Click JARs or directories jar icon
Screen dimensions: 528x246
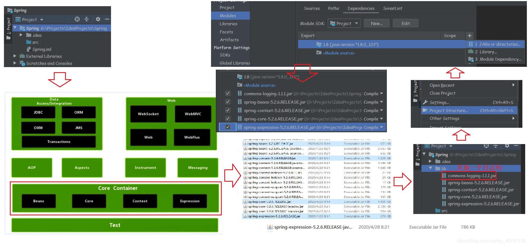click(x=471, y=44)
